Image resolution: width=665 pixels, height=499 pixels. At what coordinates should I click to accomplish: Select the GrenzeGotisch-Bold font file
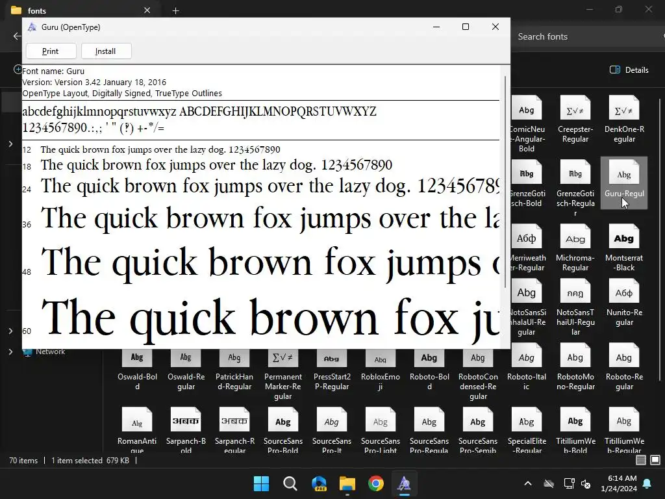click(526, 183)
